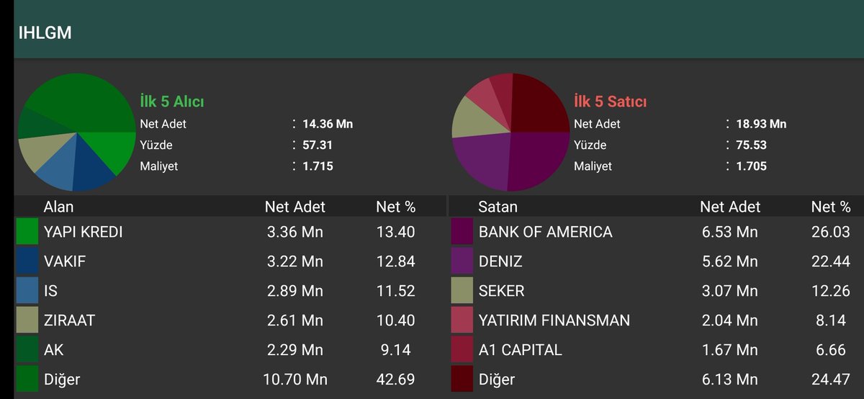Sort buyers table by Net % header
The width and height of the screenshot is (864, 399).
[396, 207]
